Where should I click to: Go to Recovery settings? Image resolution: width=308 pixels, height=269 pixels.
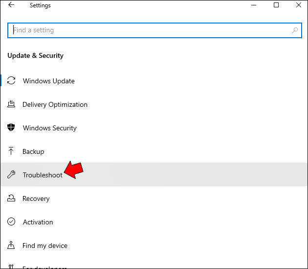pos(36,198)
